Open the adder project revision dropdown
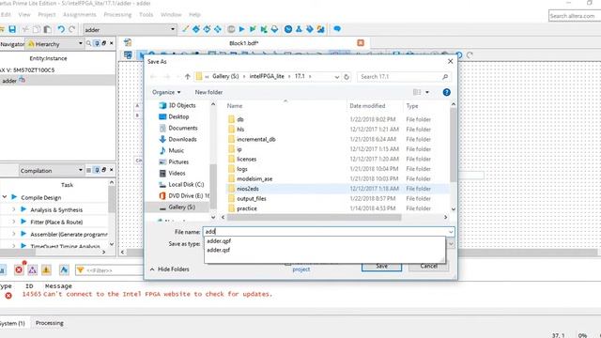 173,29
